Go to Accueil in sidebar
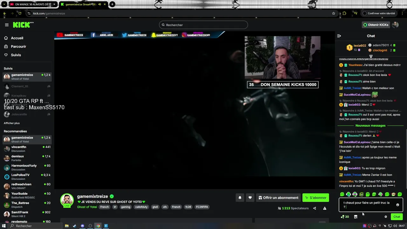 pyautogui.click(x=14, y=38)
